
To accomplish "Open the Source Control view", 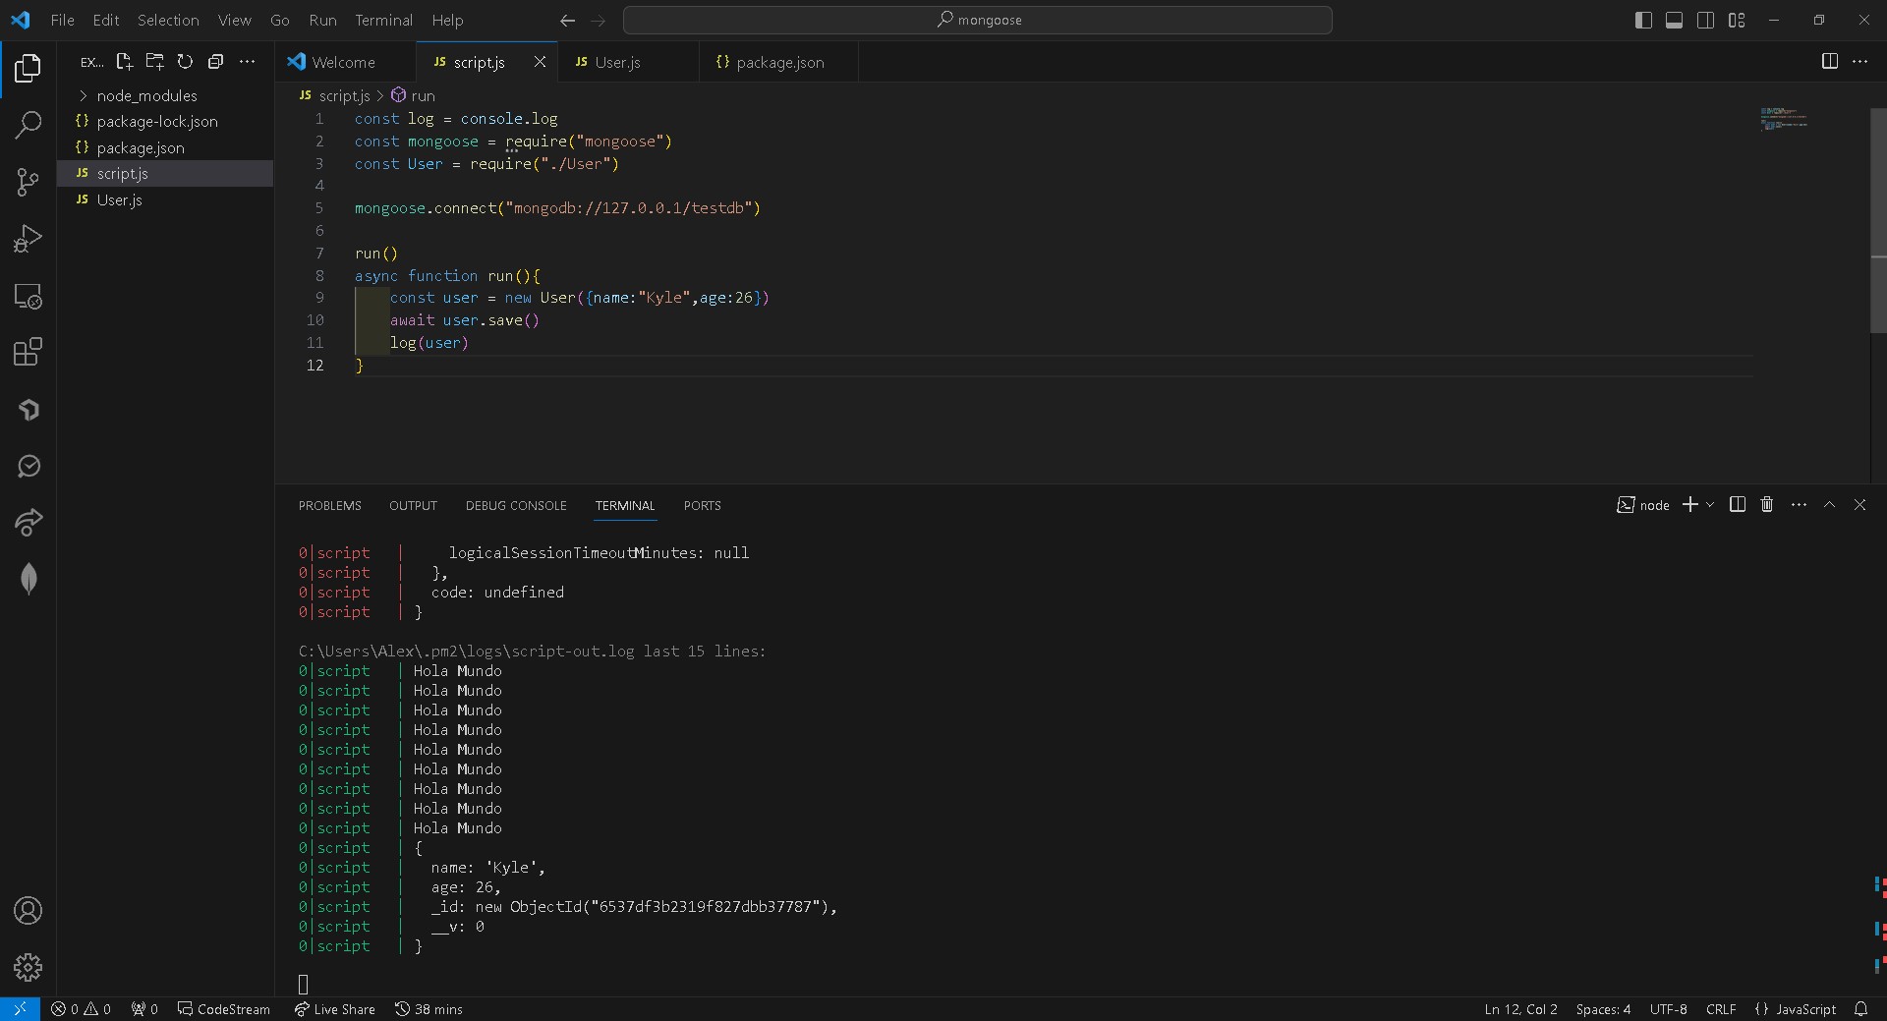I will 28,182.
